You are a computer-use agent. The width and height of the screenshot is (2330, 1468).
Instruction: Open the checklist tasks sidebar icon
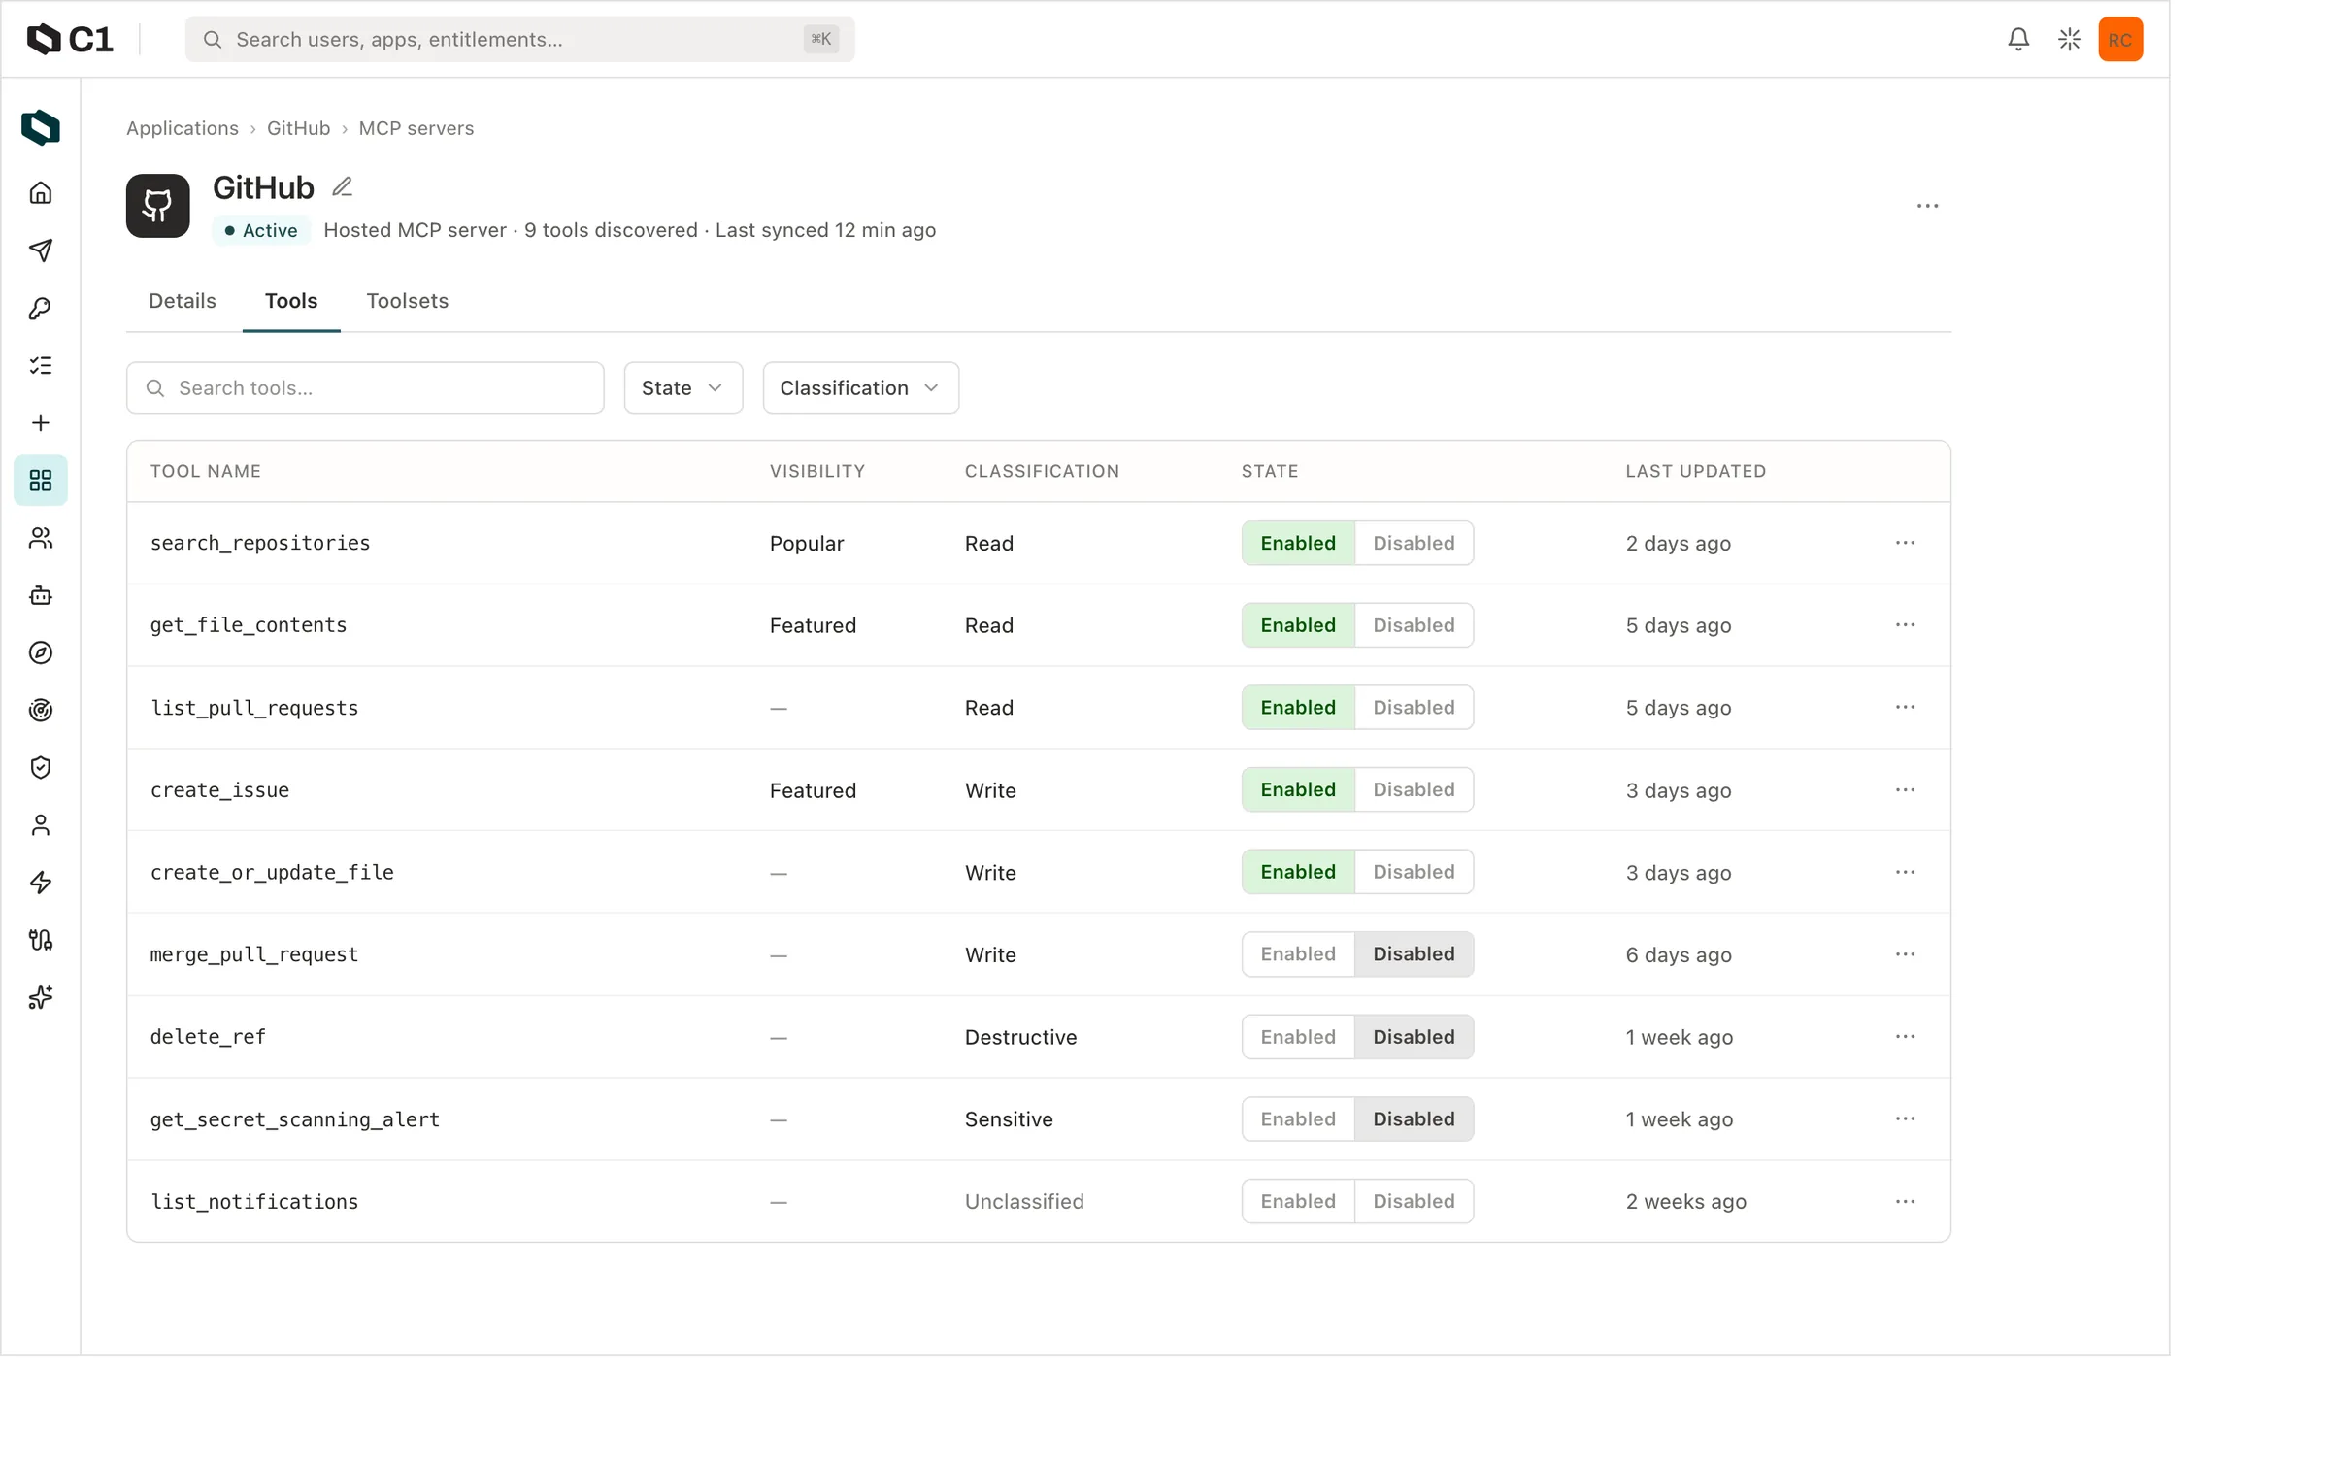click(x=41, y=365)
